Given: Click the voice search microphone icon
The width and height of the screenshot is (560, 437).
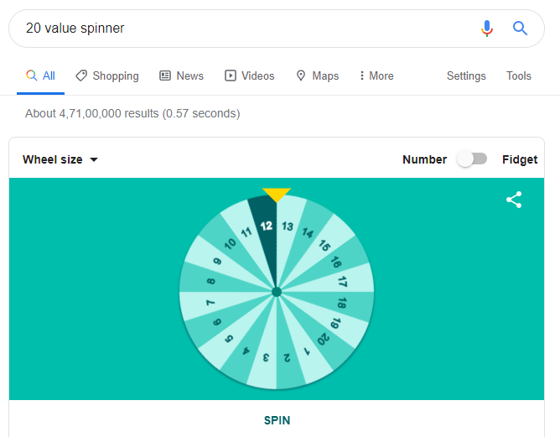Looking at the screenshot, I should [x=487, y=29].
